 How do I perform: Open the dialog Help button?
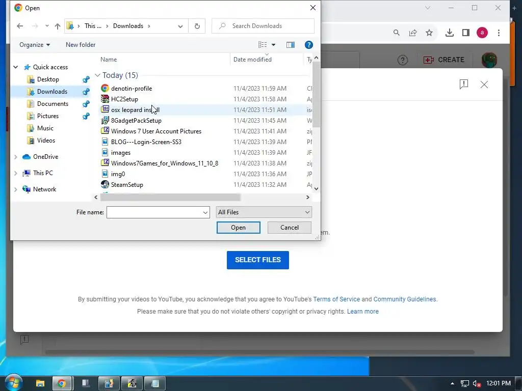308,45
